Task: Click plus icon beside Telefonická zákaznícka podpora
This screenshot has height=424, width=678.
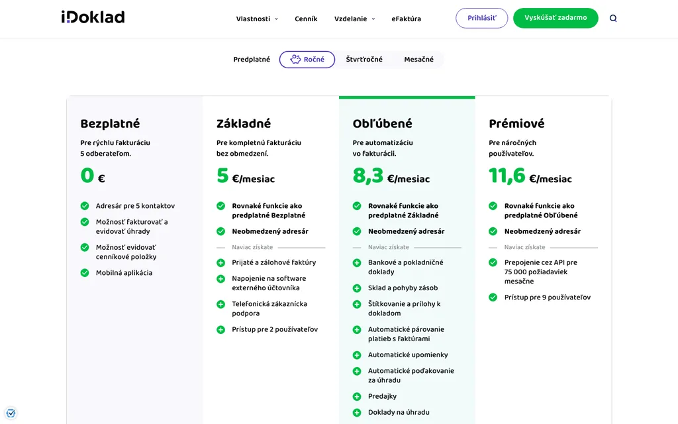Action: [x=221, y=304]
